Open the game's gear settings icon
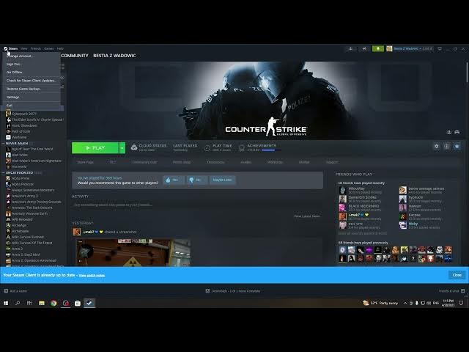 pos(437,146)
